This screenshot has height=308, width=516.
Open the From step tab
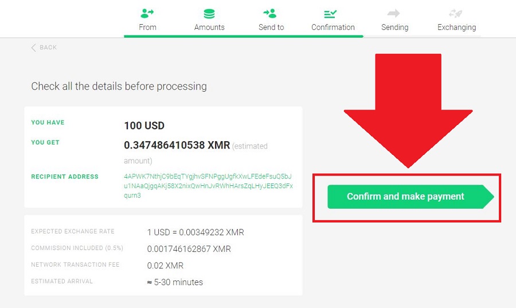[147, 28]
